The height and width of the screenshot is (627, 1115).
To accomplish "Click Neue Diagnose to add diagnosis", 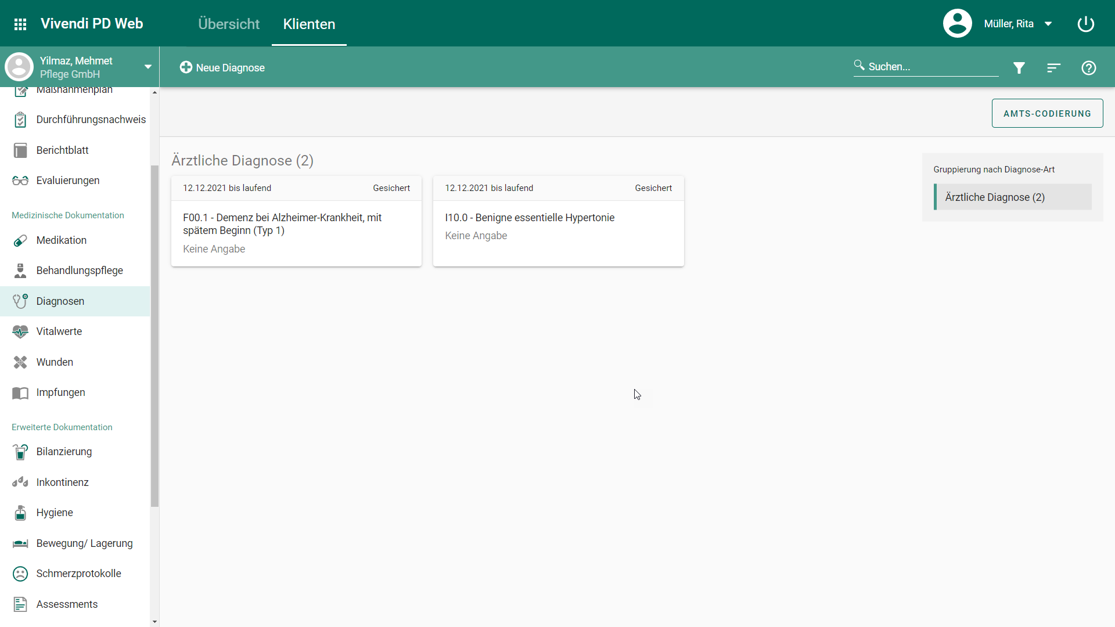I will pos(222,68).
